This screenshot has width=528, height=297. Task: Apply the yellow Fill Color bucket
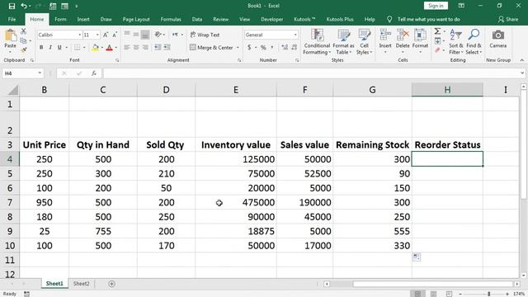click(x=96, y=48)
